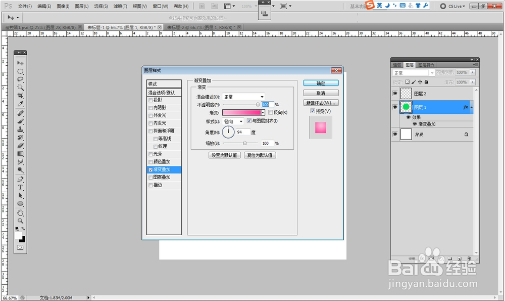505x301 pixels.
Task: Select the Smudge tool
Action: coord(20,162)
